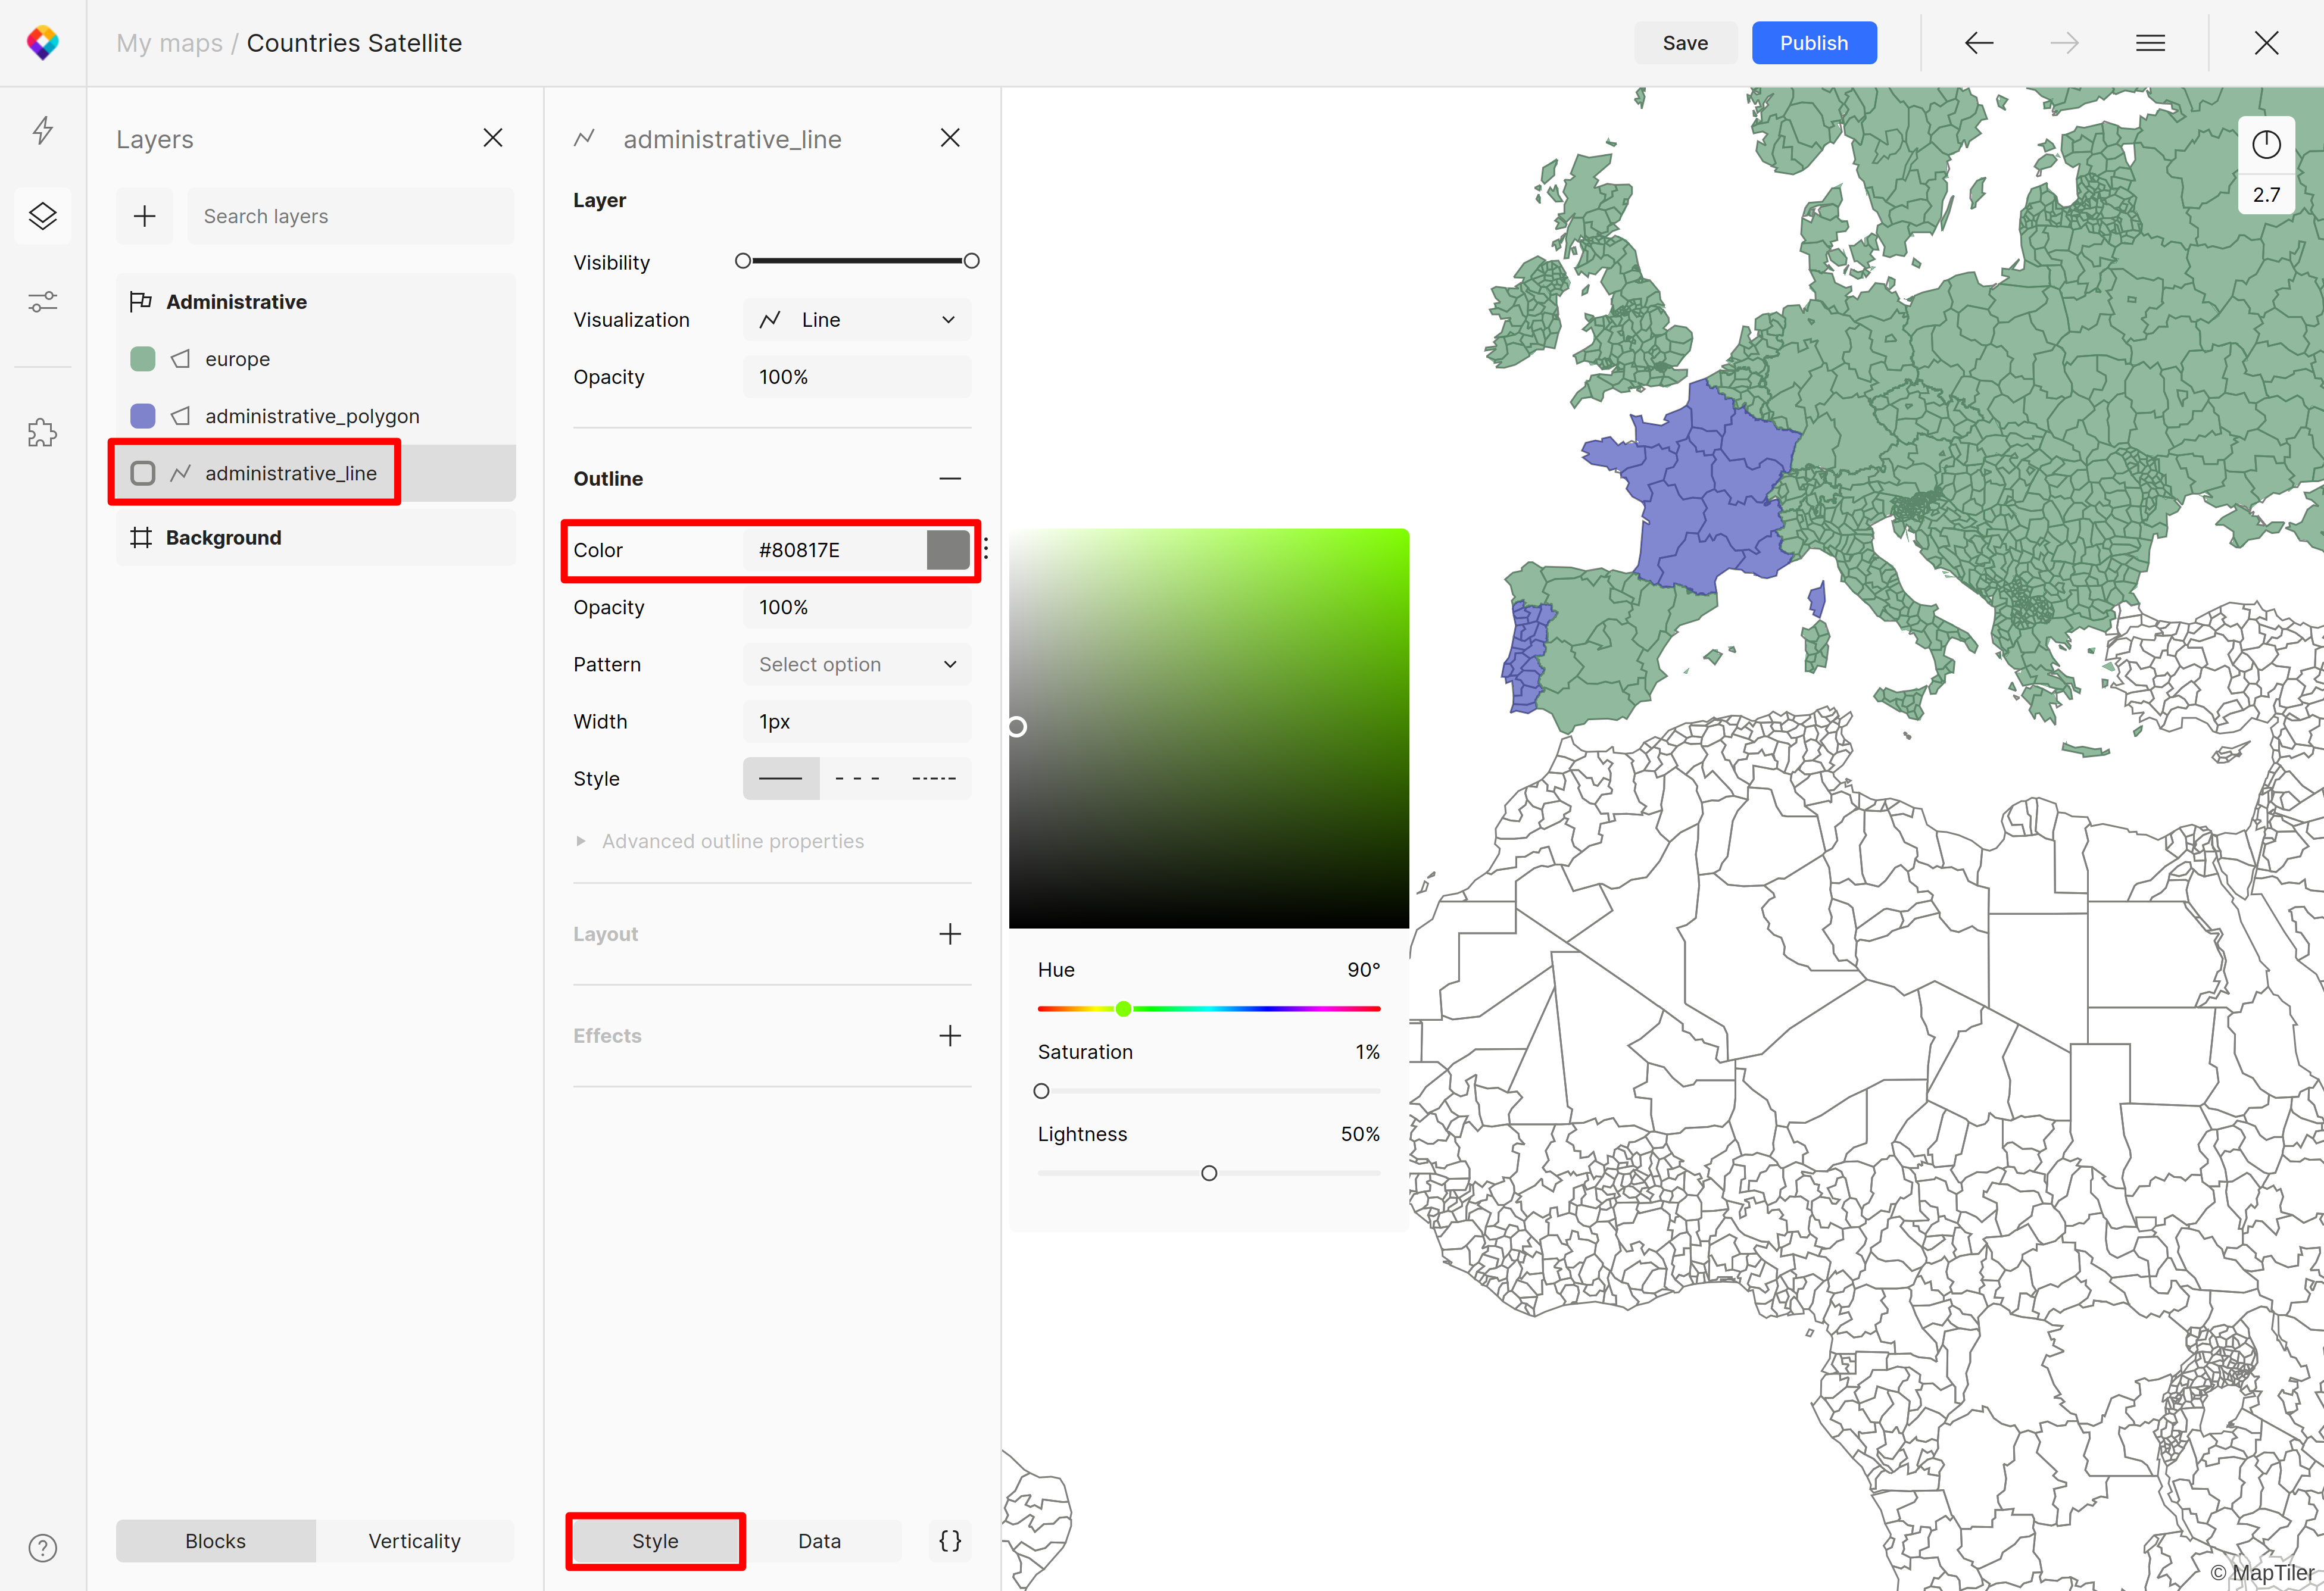Viewport: 2324px width, 1591px height.
Task: Click the Publish button
Action: [x=1813, y=43]
